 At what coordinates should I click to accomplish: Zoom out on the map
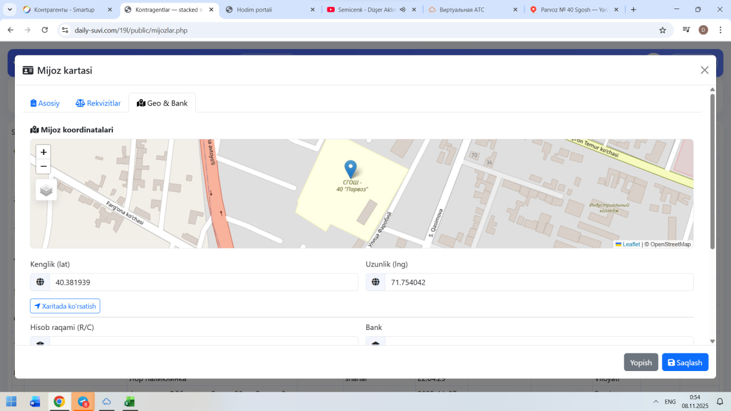43,167
